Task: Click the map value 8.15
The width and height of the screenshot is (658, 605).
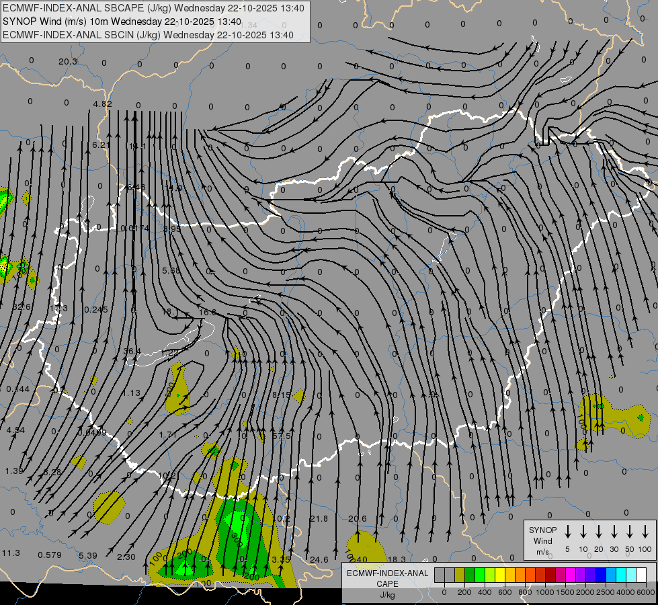Action: [x=281, y=395]
